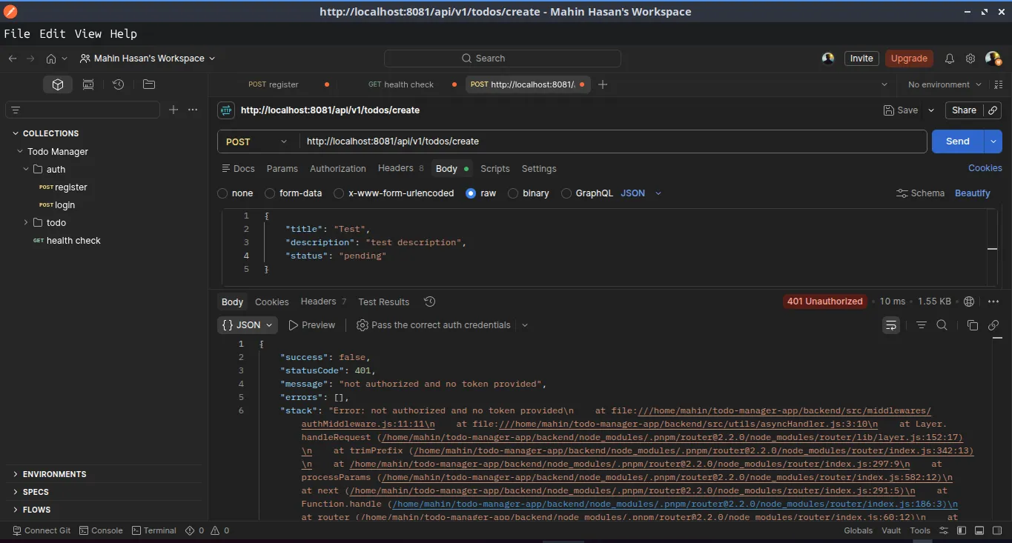Click the top Search bar

(x=503, y=59)
